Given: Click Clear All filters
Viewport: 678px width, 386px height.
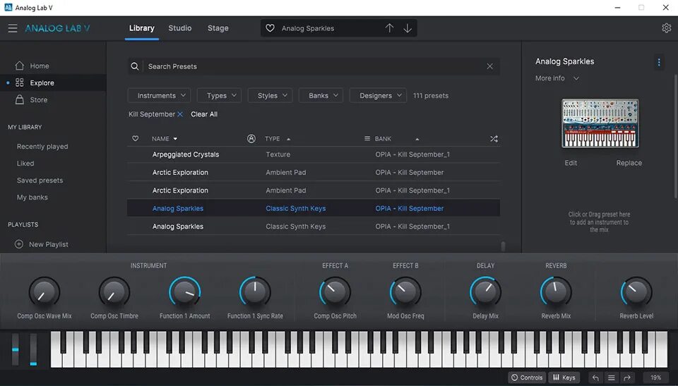Looking at the screenshot, I should pyautogui.click(x=204, y=114).
